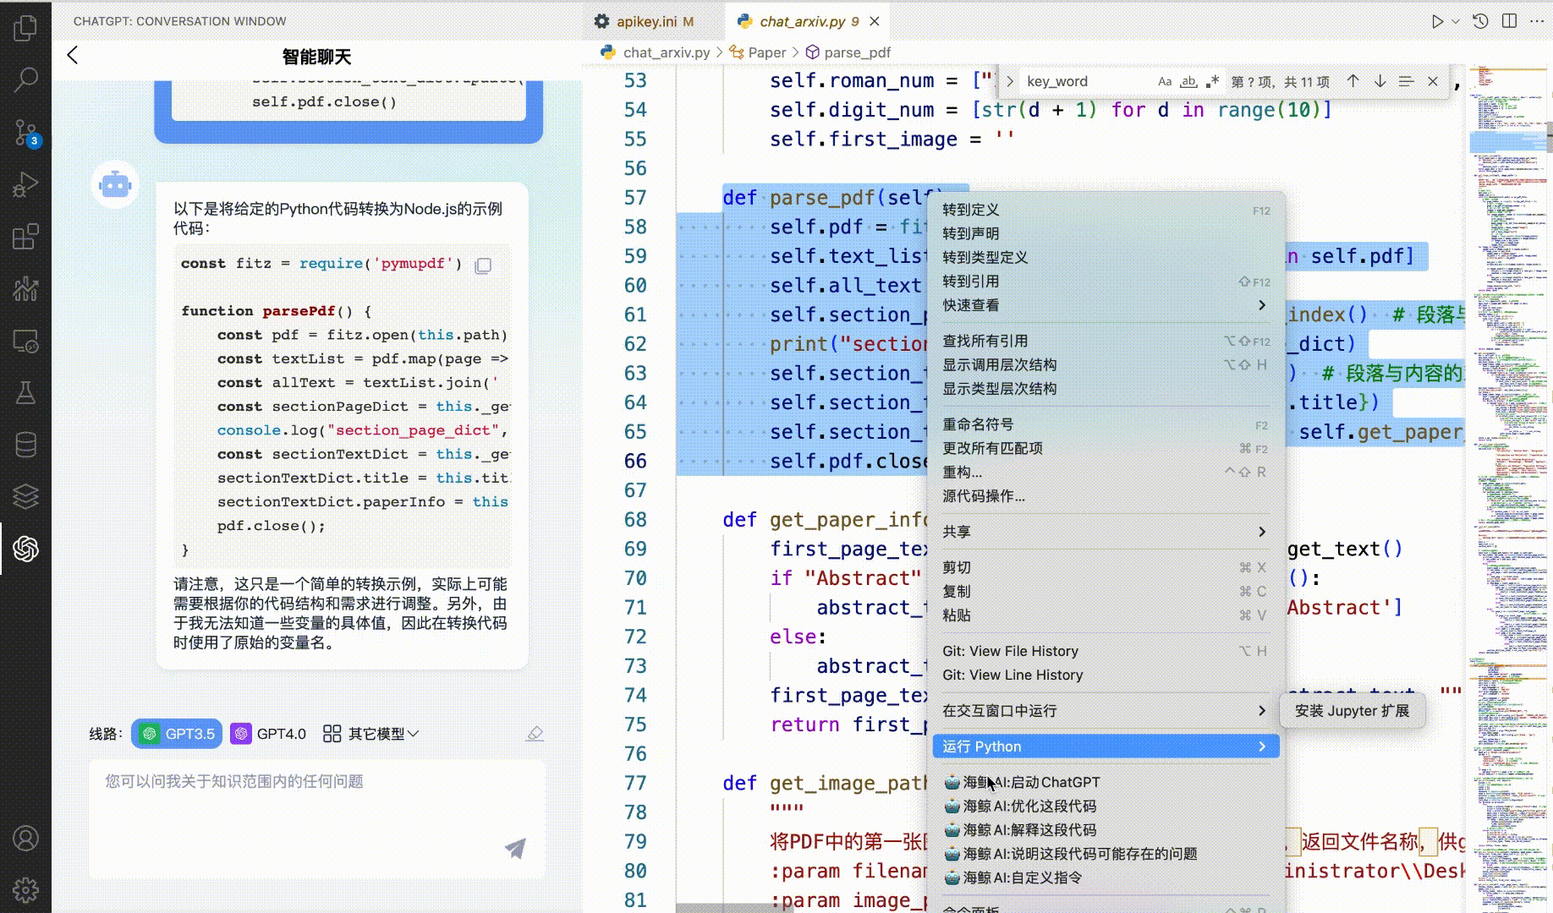Choose 海鲸 AI:解释这段代码 menu entry
The width and height of the screenshot is (1553, 913).
[1106, 830]
